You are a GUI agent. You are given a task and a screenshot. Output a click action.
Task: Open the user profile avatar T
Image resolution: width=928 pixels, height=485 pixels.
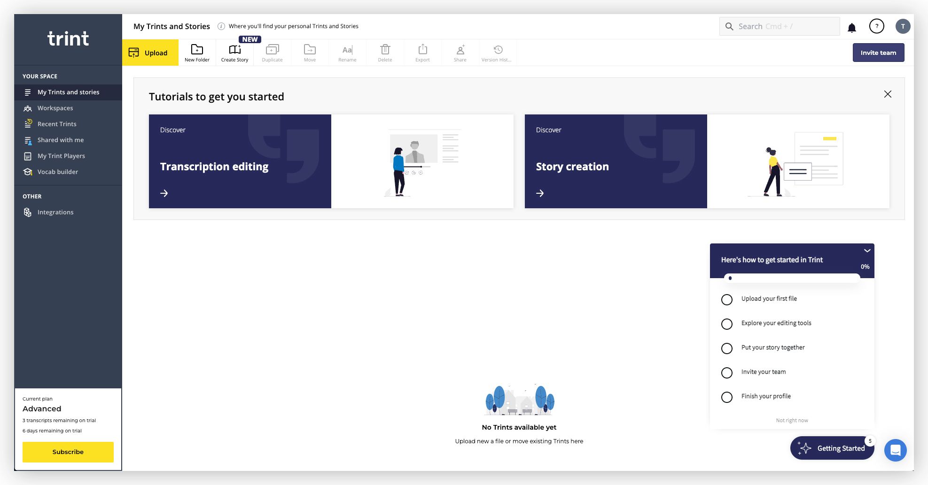[903, 26]
